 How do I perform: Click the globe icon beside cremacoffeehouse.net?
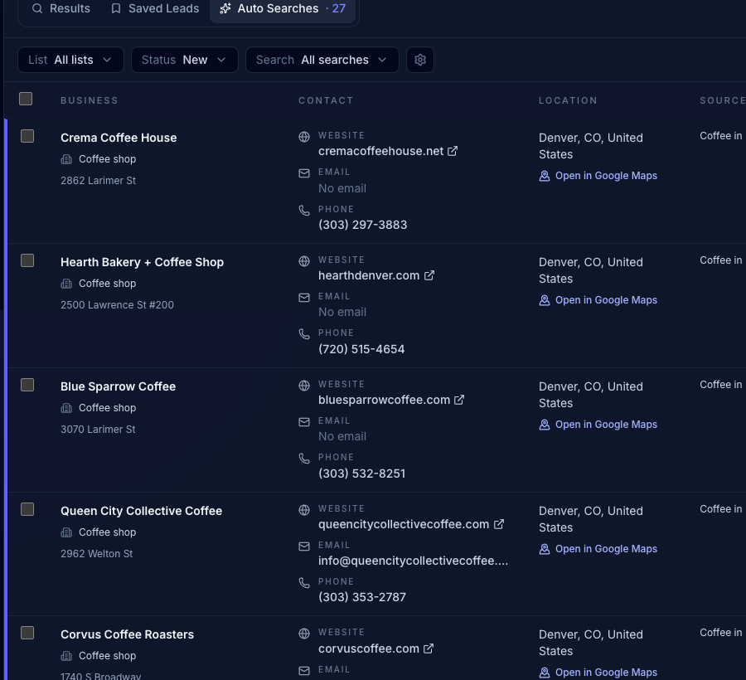coord(304,136)
